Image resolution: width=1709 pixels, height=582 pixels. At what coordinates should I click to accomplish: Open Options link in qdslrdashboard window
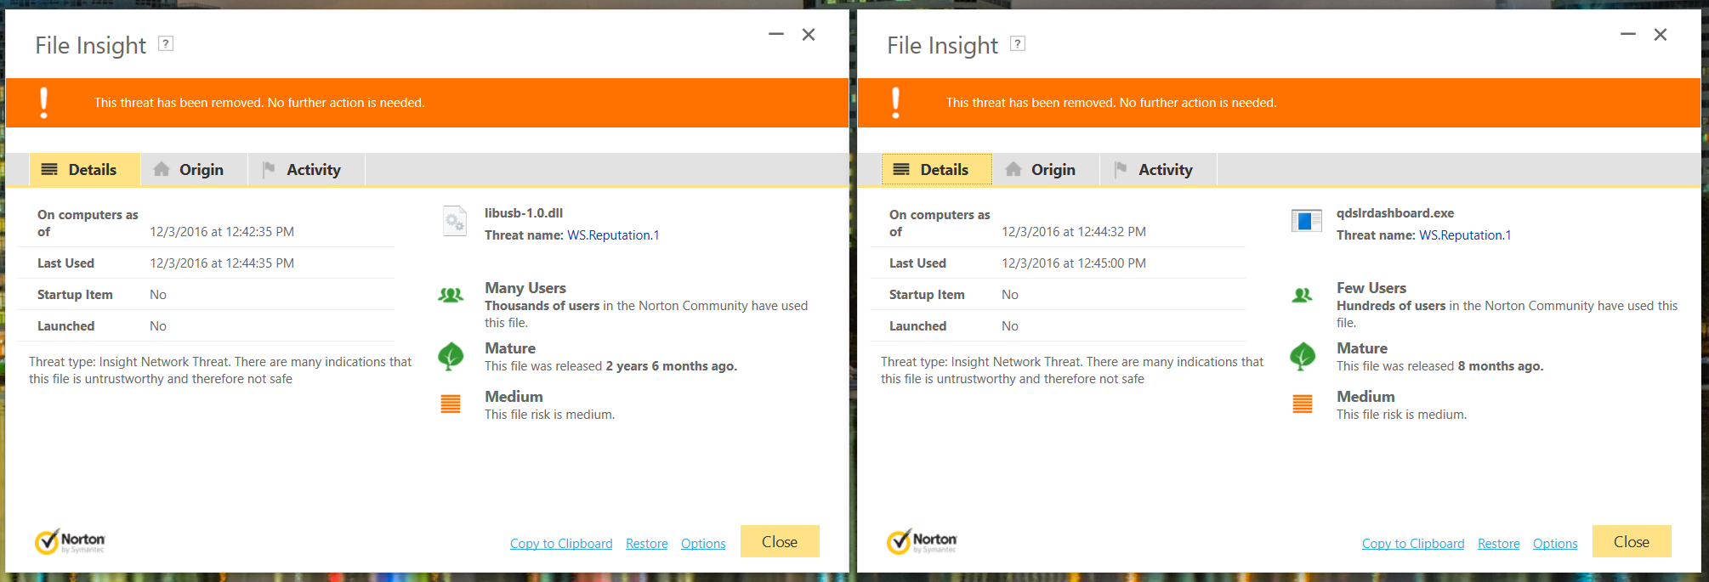(1555, 544)
